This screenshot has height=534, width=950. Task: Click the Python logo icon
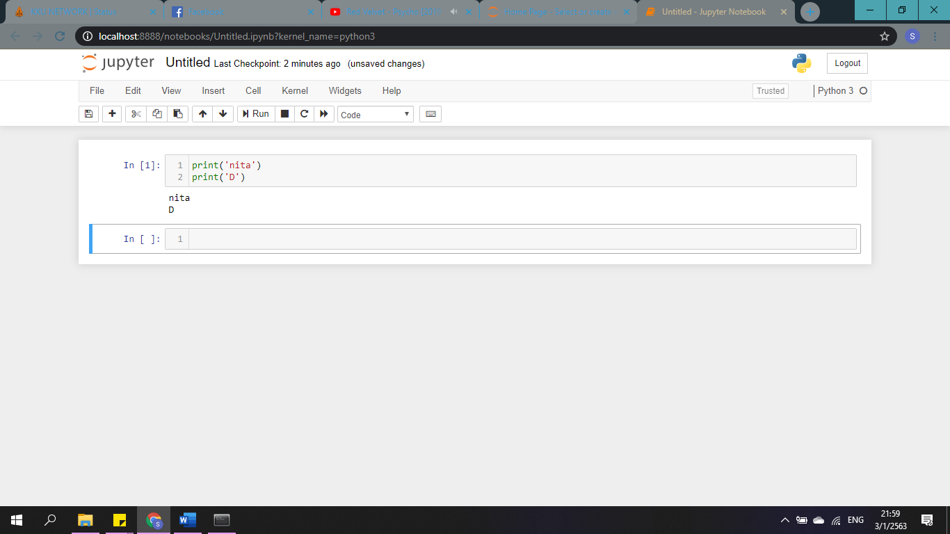tap(801, 63)
